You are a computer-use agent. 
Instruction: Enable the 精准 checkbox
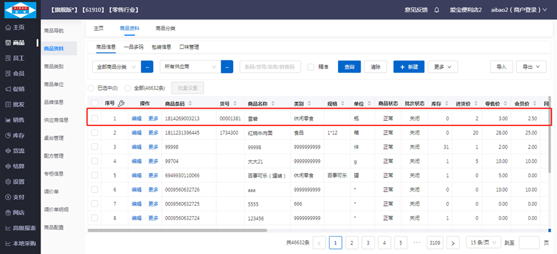tap(311, 67)
